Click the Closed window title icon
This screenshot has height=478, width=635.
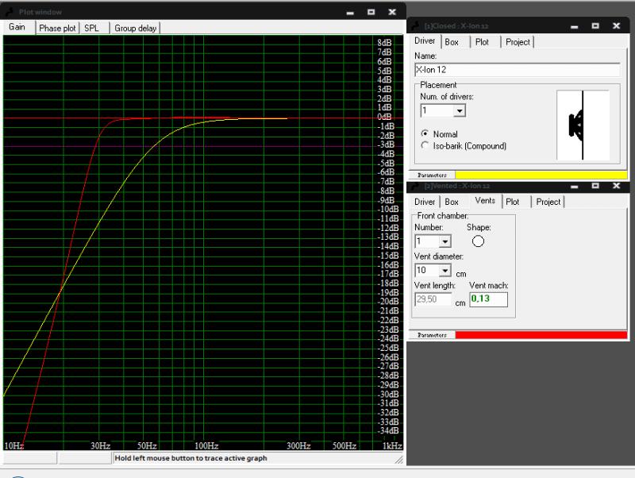tap(415, 26)
